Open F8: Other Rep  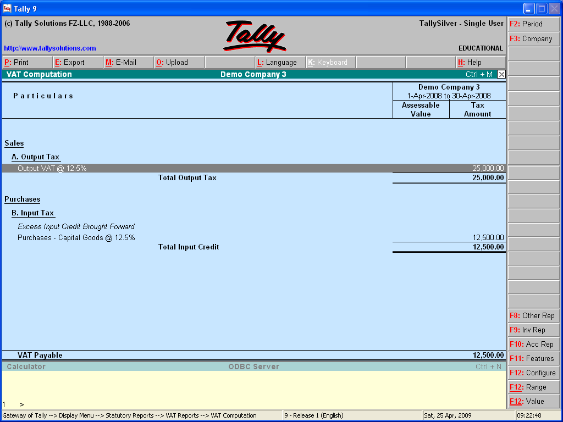(533, 316)
